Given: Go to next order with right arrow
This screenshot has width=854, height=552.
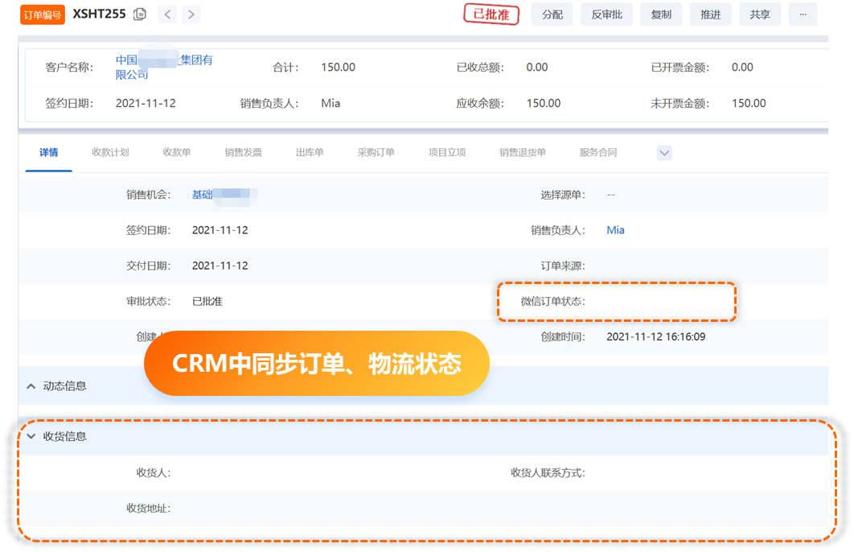Looking at the screenshot, I should pos(191,14).
